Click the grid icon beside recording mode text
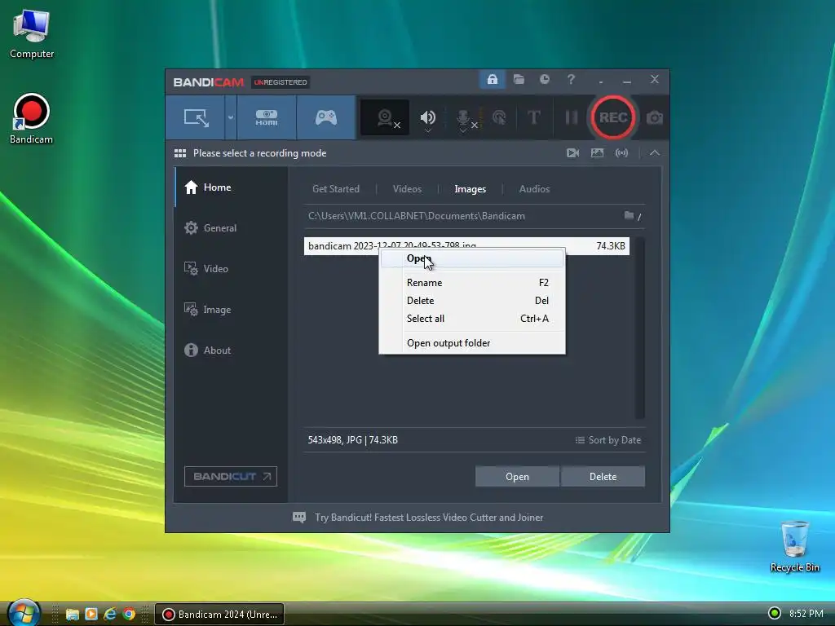Screen dimensions: 835x626 (180, 153)
